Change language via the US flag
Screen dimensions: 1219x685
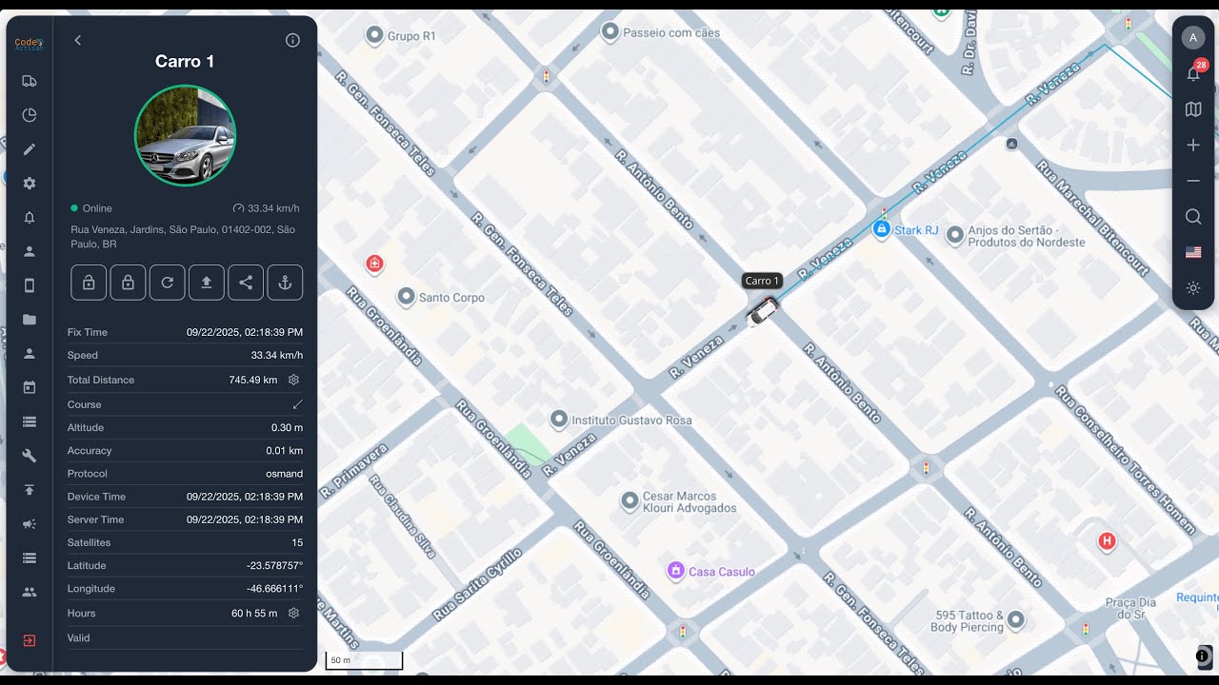tap(1193, 252)
